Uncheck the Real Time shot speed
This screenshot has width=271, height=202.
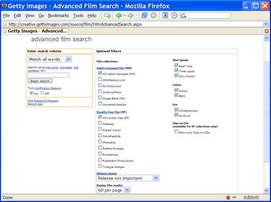click(x=176, y=65)
